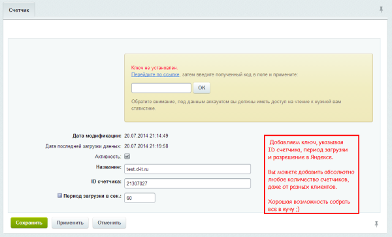This screenshot has height=237, width=392.
Task: Click the Период загрузки в сек. label
Action: 92,196
